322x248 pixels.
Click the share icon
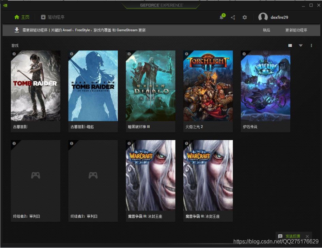(233, 17)
